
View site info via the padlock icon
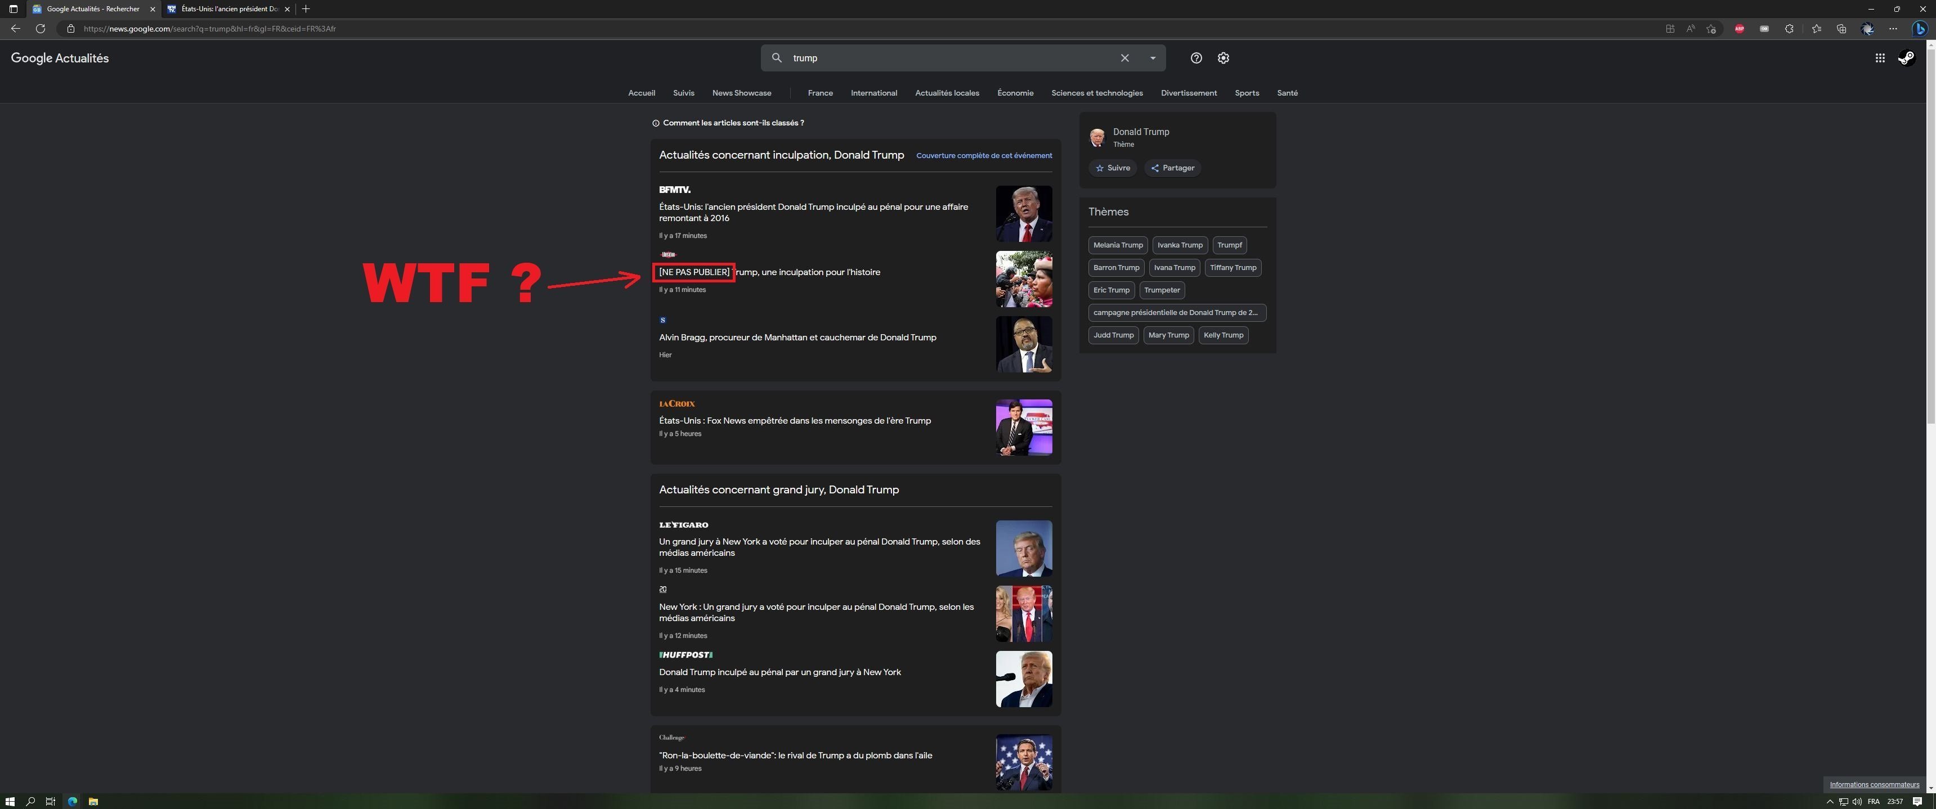(x=71, y=29)
